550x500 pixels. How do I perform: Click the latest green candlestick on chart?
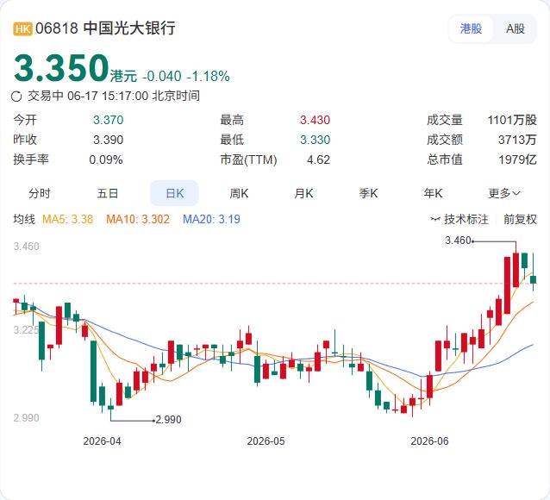533,279
